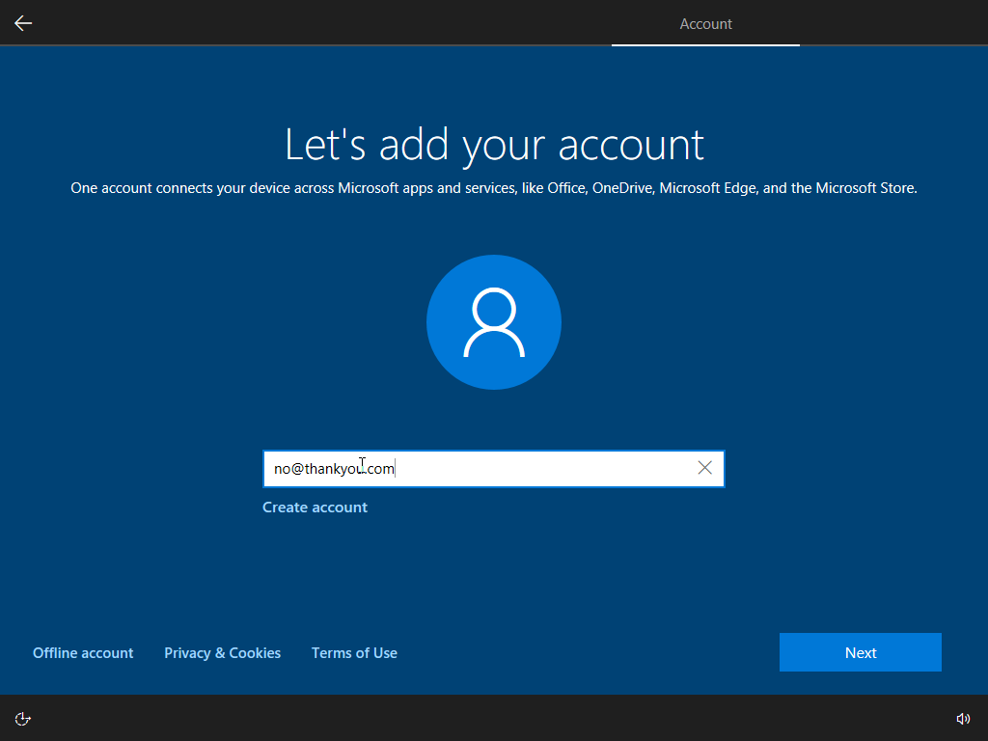Proceed with sign-in by pressing Next
This screenshot has width=988, height=741.
click(860, 652)
